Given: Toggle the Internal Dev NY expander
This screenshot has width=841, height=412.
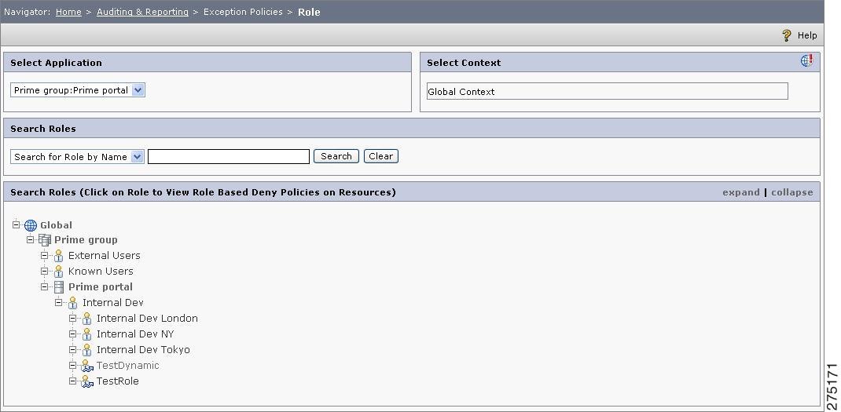Looking at the screenshot, I should click(73, 334).
